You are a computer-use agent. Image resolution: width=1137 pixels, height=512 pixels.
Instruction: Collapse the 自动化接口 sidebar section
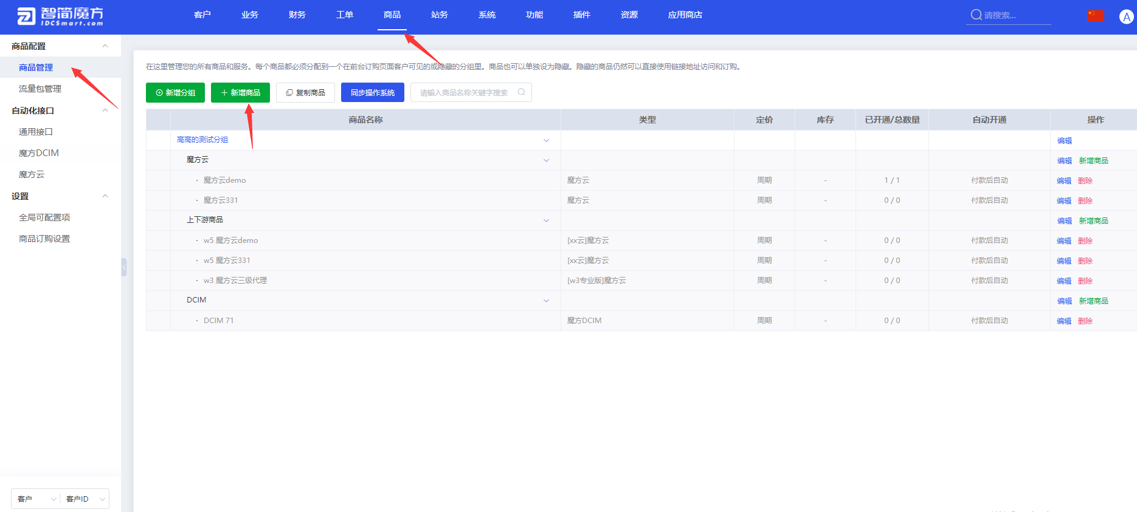(x=105, y=111)
